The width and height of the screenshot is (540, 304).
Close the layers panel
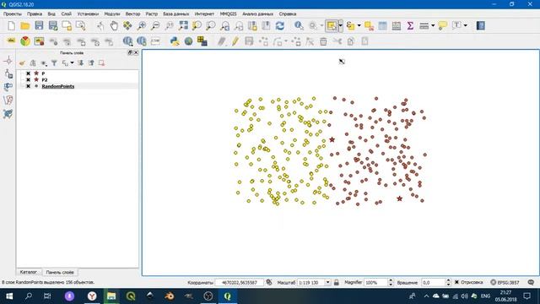[136, 52]
